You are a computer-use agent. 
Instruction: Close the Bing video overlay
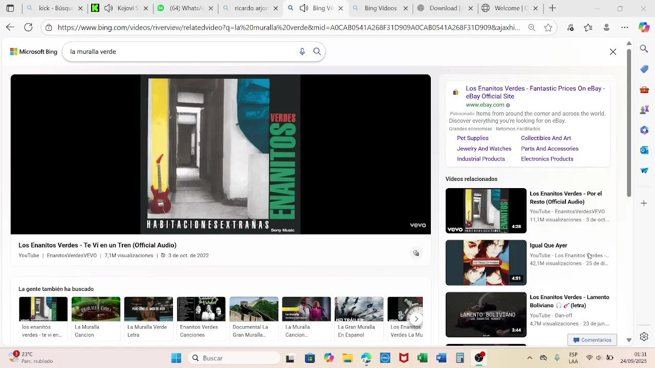click(x=613, y=52)
